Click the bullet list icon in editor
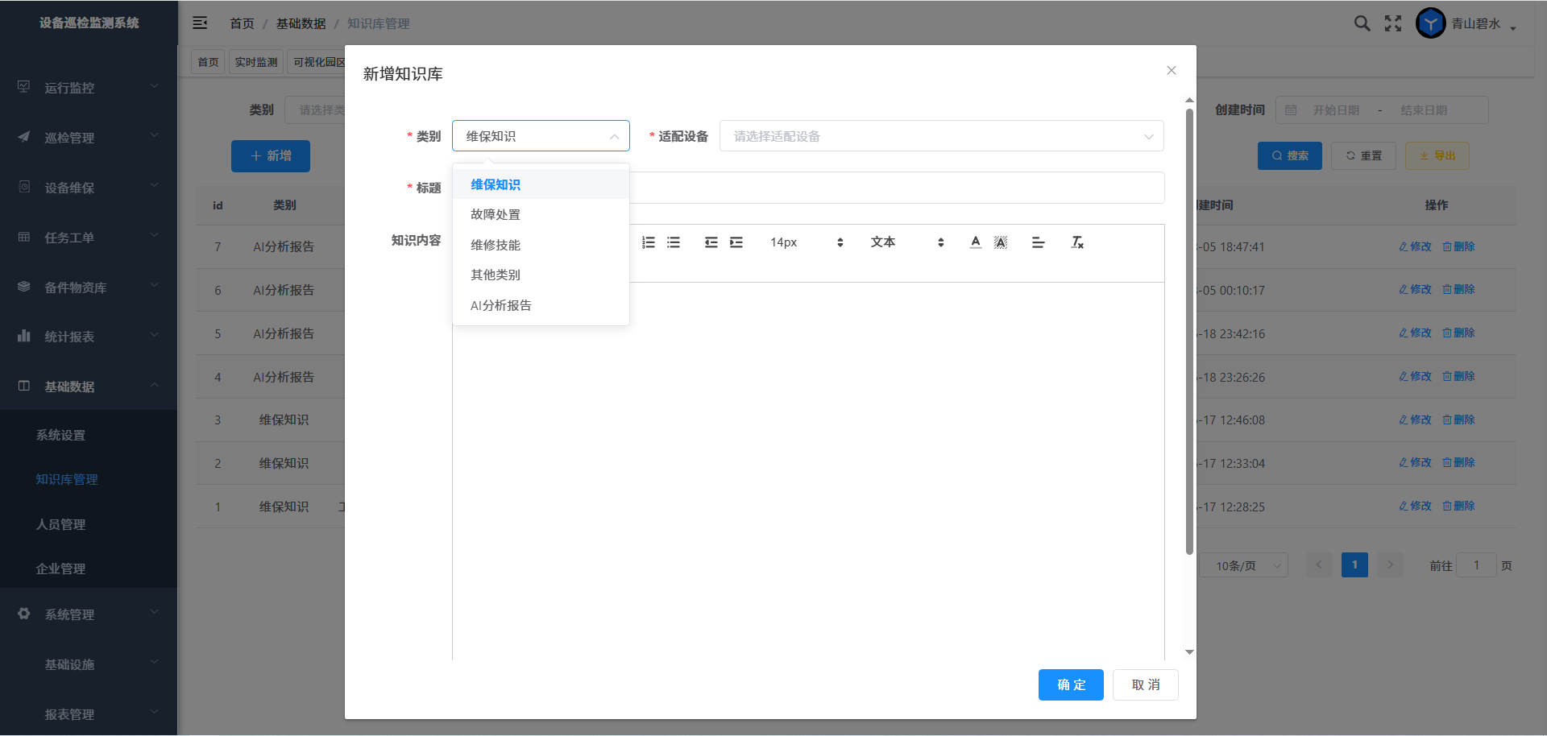Viewport: 1547px width, 736px height. [674, 242]
